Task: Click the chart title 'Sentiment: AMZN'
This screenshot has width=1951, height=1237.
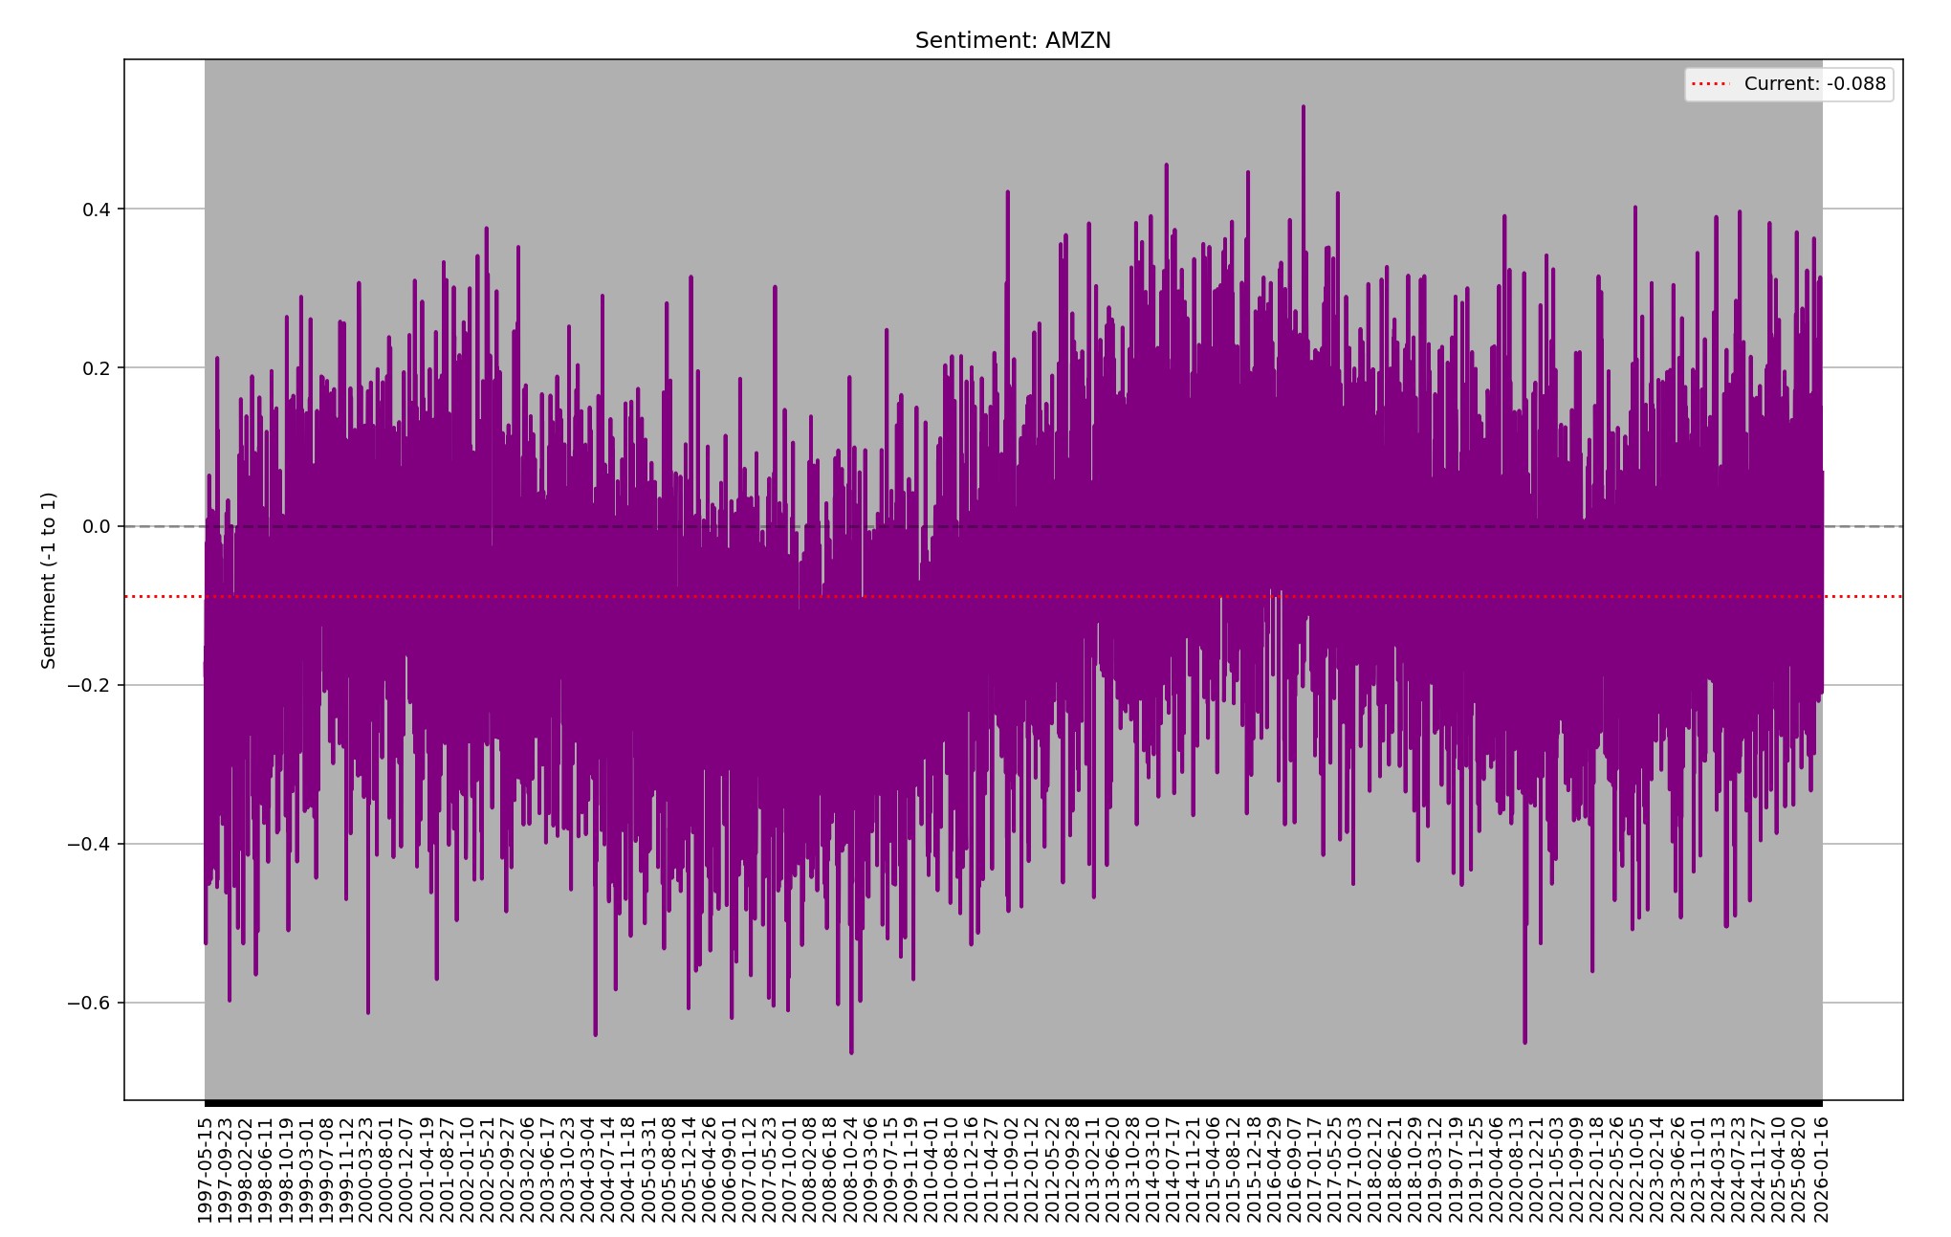Action: pos(1012,41)
